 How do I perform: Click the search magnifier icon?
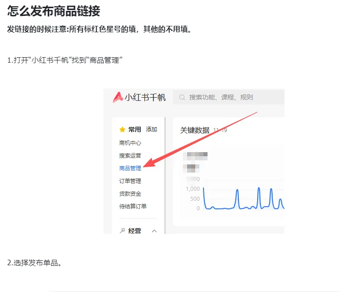tap(182, 97)
